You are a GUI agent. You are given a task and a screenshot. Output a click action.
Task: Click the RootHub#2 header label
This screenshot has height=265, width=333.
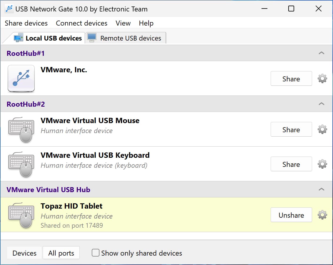click(26, 104)
